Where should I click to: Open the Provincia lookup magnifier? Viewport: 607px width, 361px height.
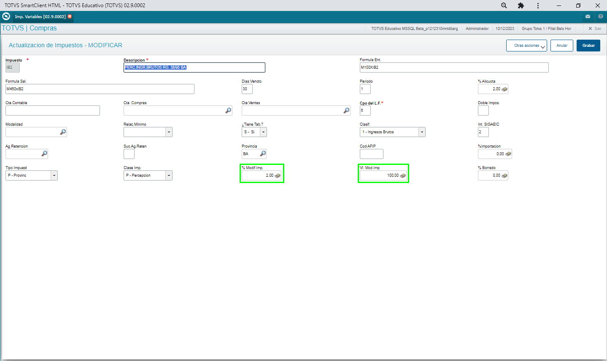(263, 154)
